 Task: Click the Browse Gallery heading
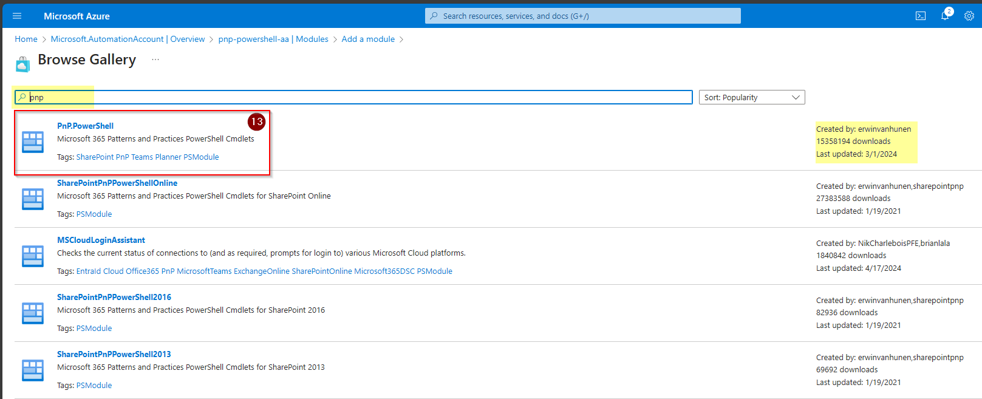click(87, 60)
